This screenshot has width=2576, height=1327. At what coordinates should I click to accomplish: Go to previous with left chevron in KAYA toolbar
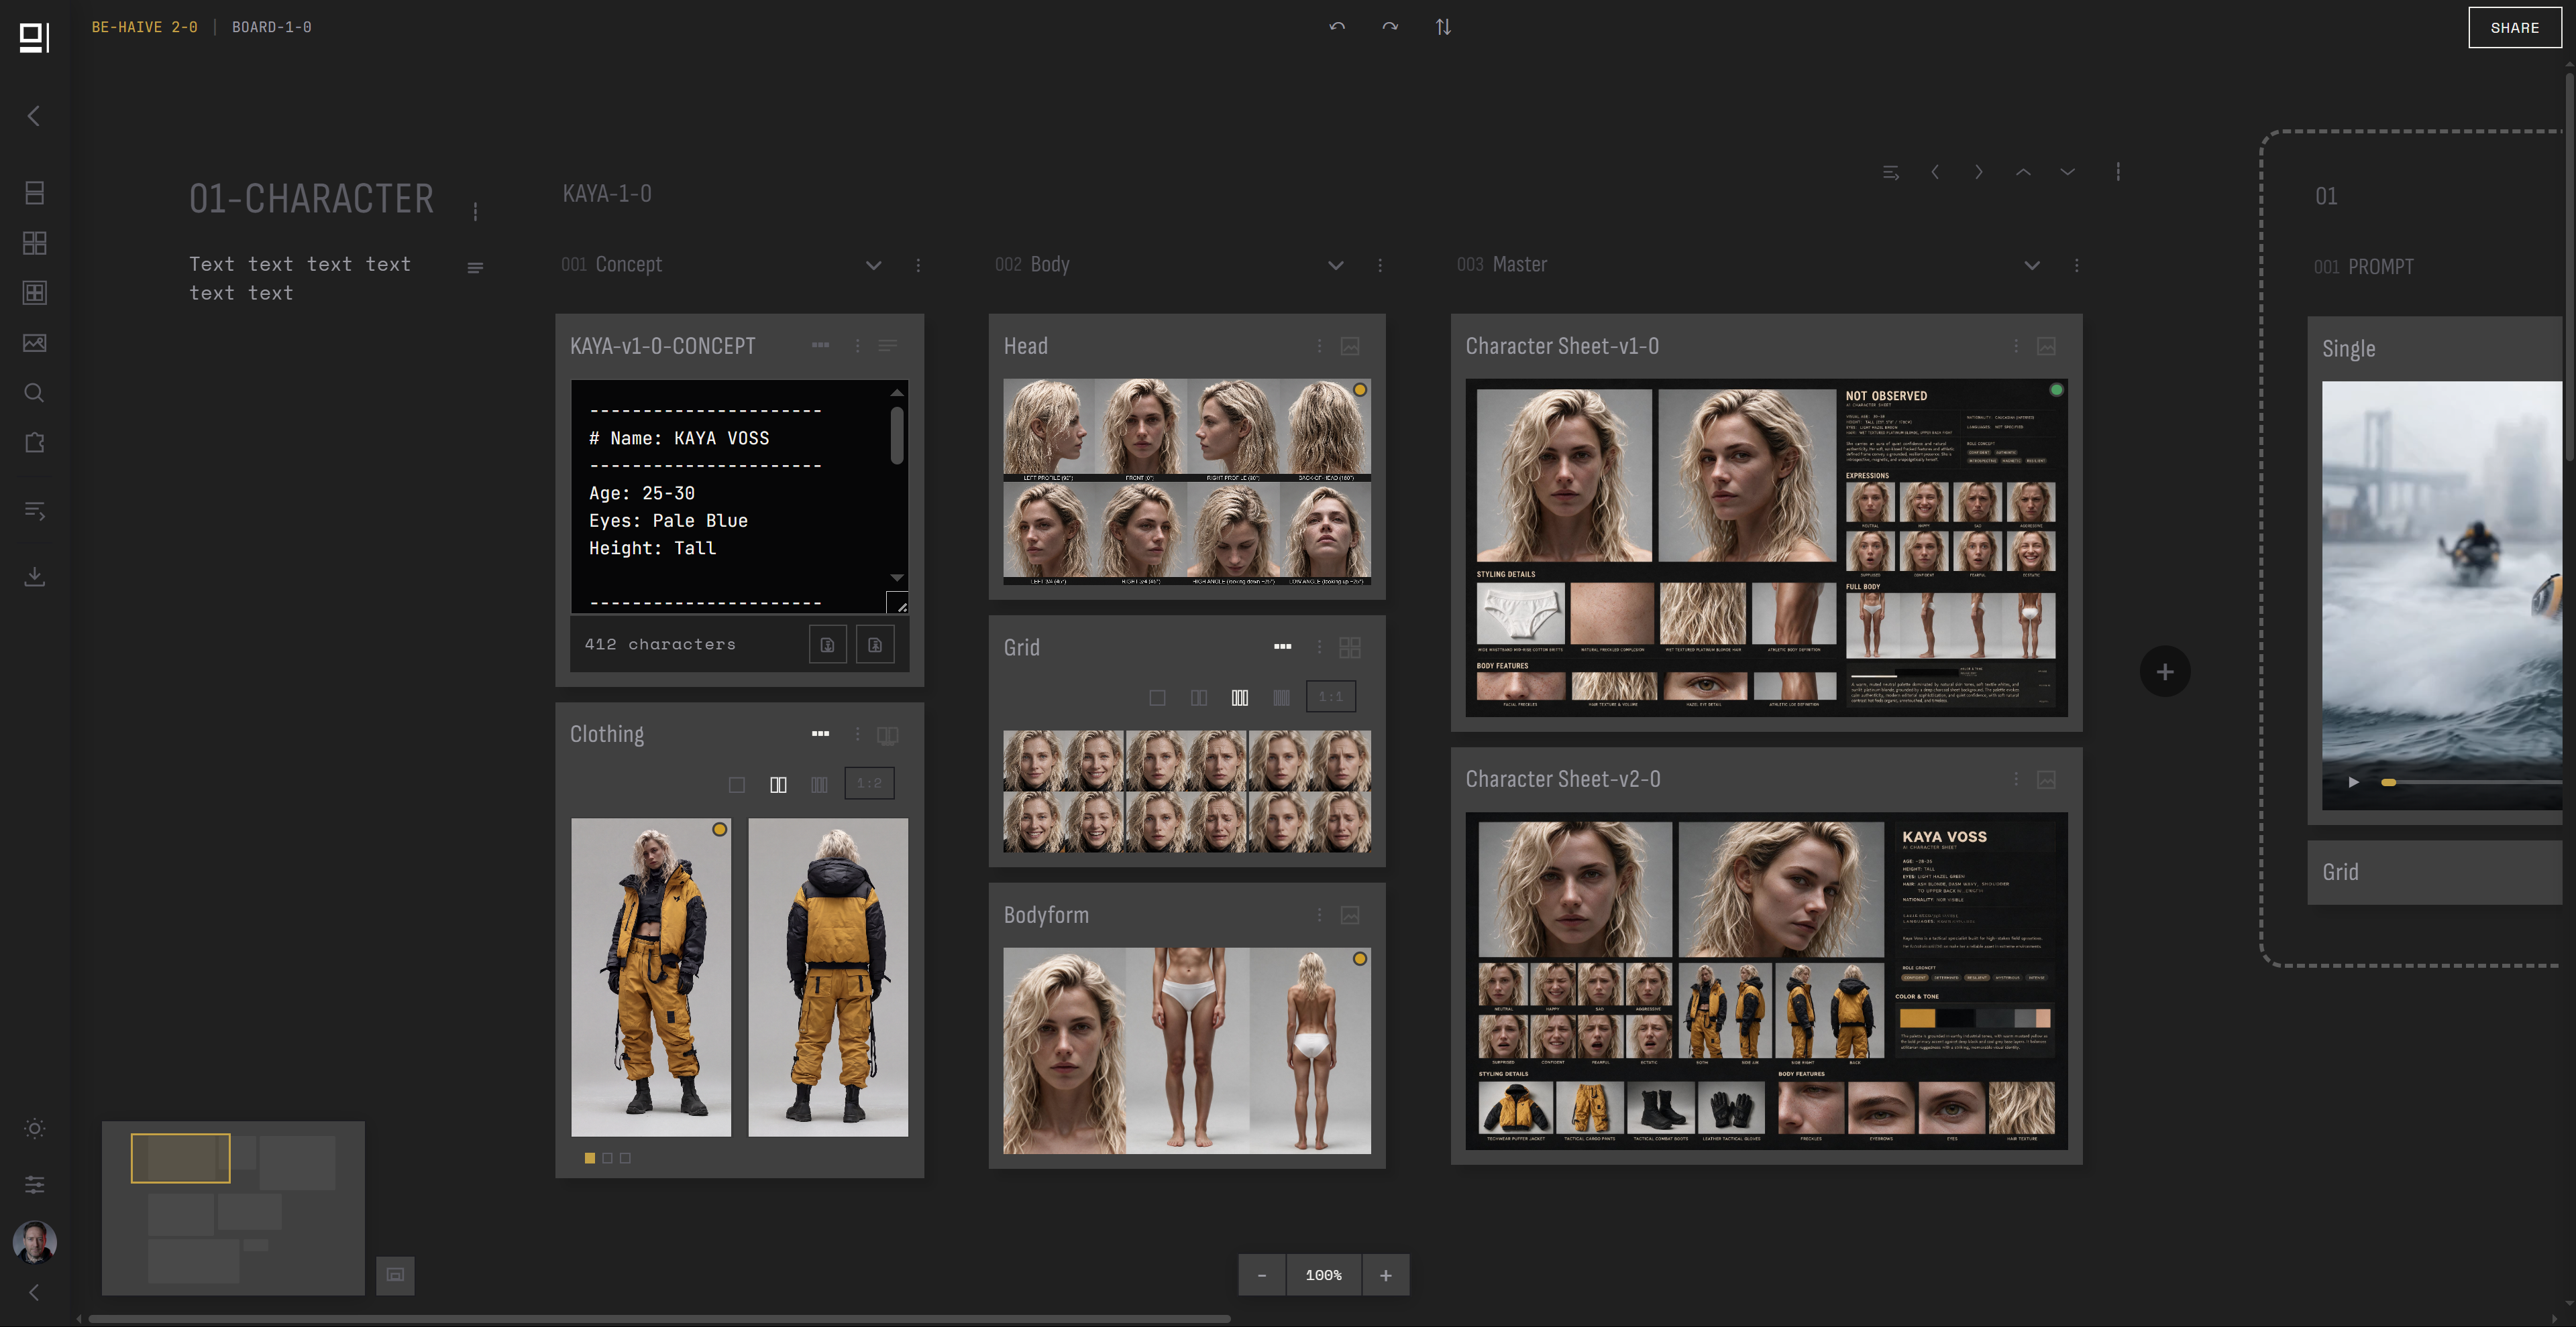pos(1935,173)
